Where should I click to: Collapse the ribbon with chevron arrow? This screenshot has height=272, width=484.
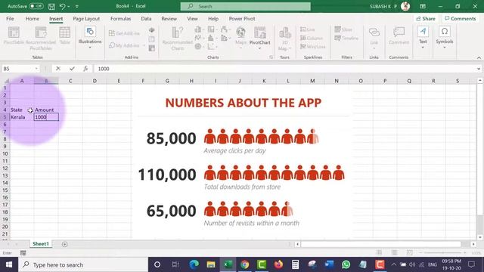(479, 57)
